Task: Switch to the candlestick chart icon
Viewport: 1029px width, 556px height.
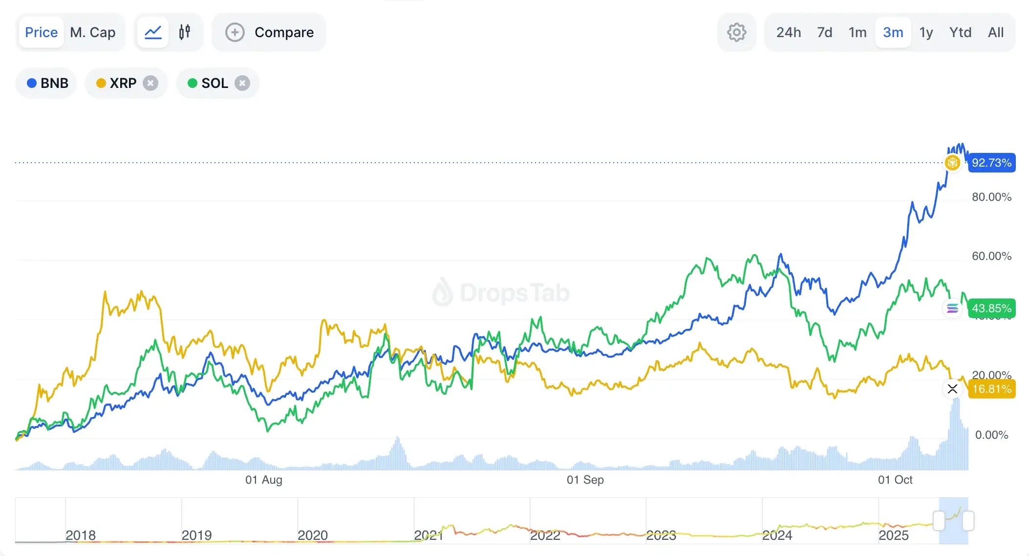Action: 185,32
